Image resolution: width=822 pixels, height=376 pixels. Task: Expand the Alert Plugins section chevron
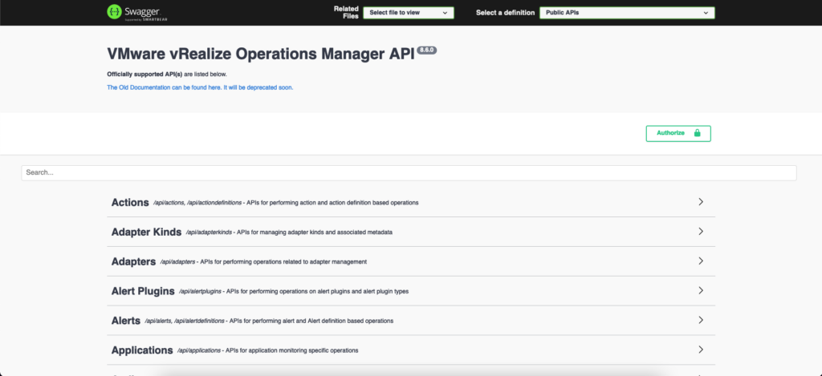[x=701, y=290]
